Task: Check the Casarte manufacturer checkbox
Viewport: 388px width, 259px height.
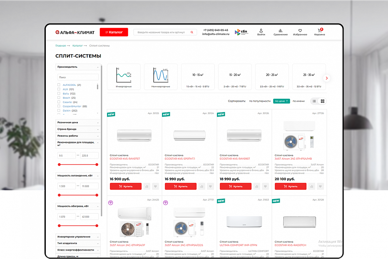Action: click(x=59, y=102)
